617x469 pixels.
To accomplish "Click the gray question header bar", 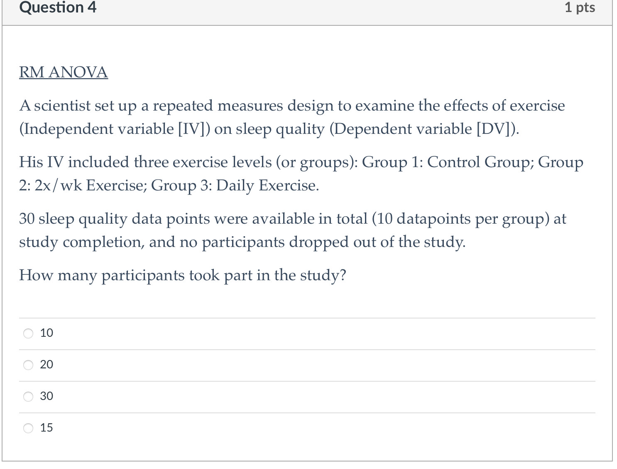I will tap(308, 7).
